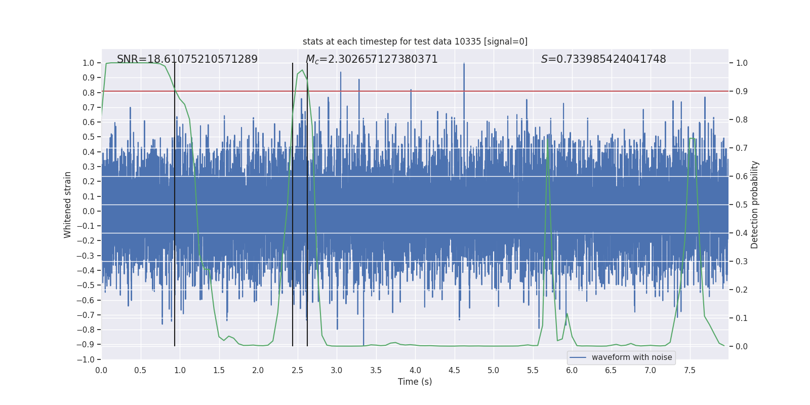Image resolution: width=810 pixels, height=405 pixels.
Task: Click the Detection probability tick label 0.4
Action: click(742, 233)
